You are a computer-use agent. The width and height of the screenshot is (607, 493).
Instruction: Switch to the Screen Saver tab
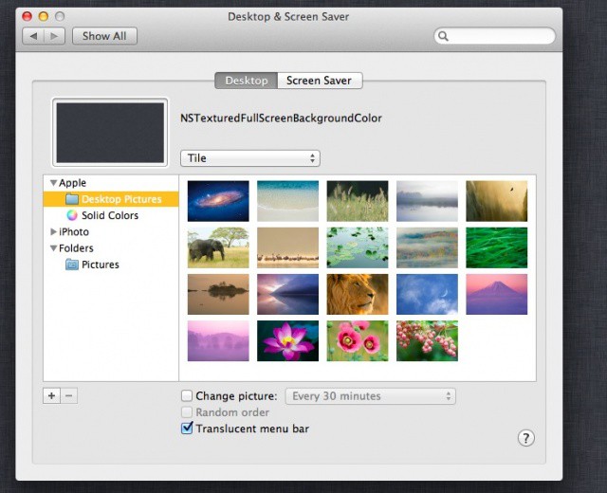[x=319, y=81]
